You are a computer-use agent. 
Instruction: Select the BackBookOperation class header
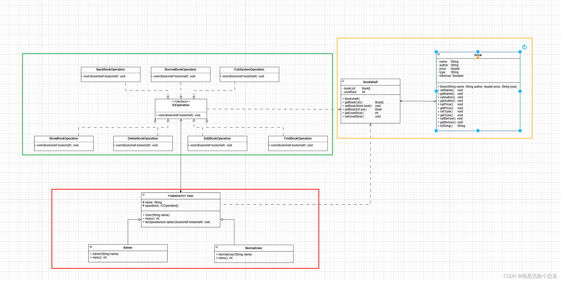(x=110, y=69)
